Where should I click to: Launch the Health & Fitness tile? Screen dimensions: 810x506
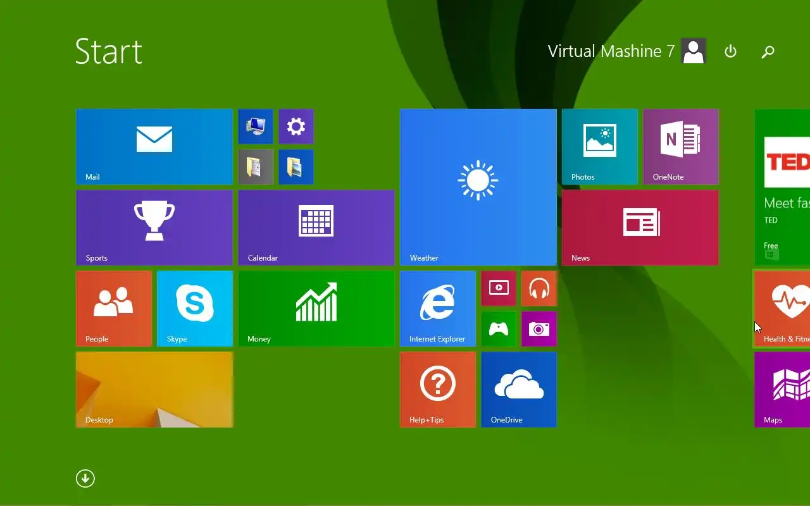click(x=783, y=309)
